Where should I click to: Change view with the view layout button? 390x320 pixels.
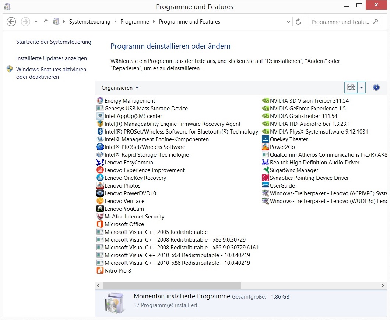351,88
